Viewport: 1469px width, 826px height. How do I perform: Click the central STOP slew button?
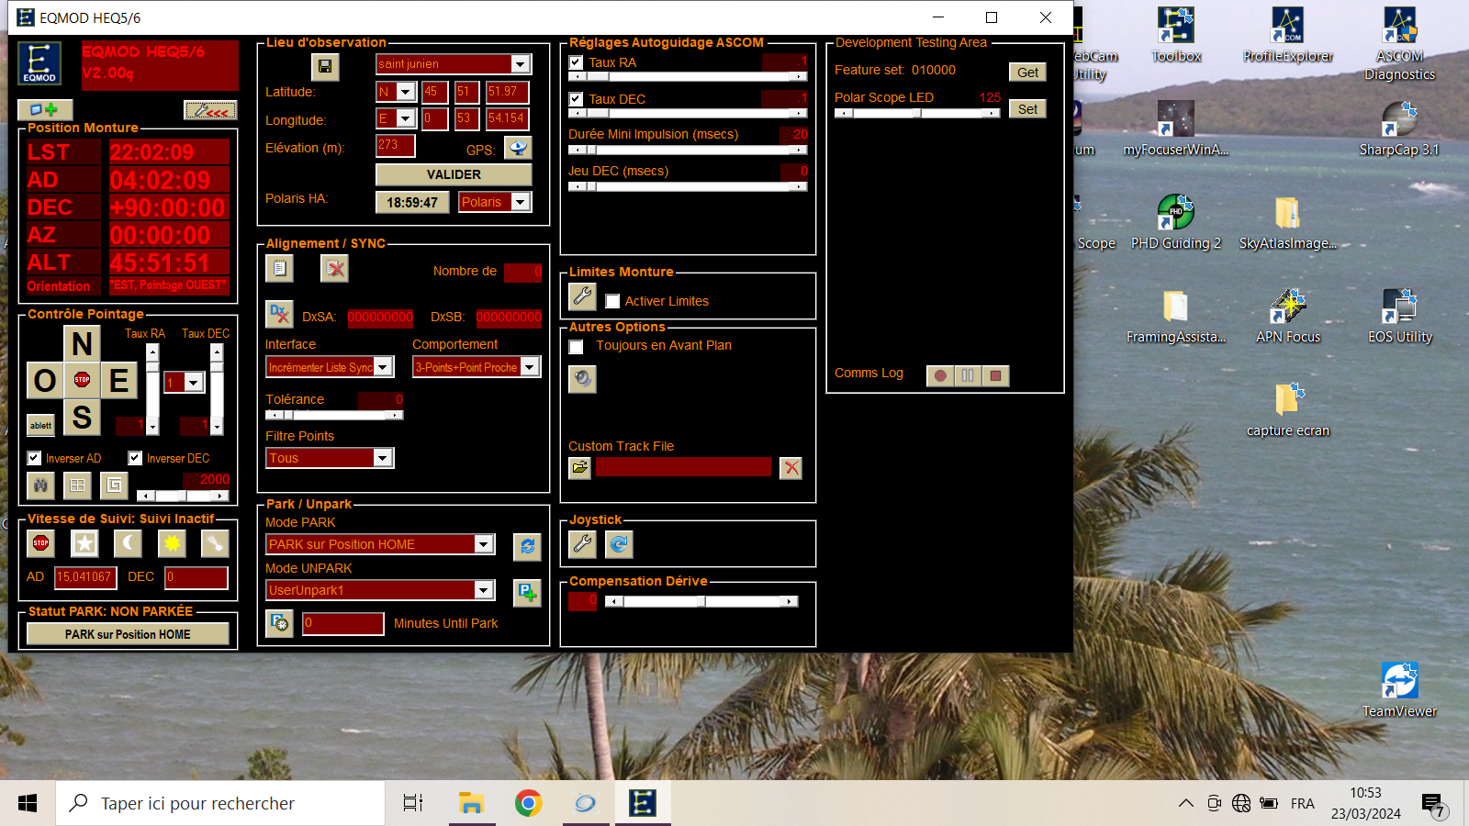pyautogui.click(x=82, y=380)
